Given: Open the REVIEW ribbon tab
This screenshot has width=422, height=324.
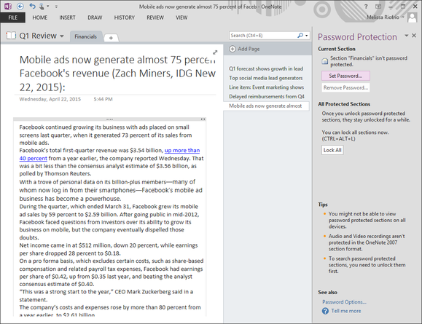Looking at the screenshot, I should tap(155, 17).
